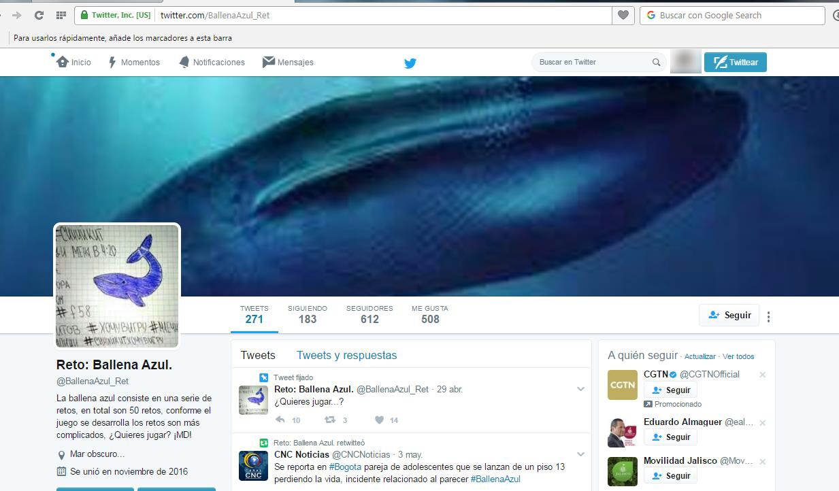Viewport: 839px width, 491px height.
Task: Open the profile more options dots
Action: (769, 317)
